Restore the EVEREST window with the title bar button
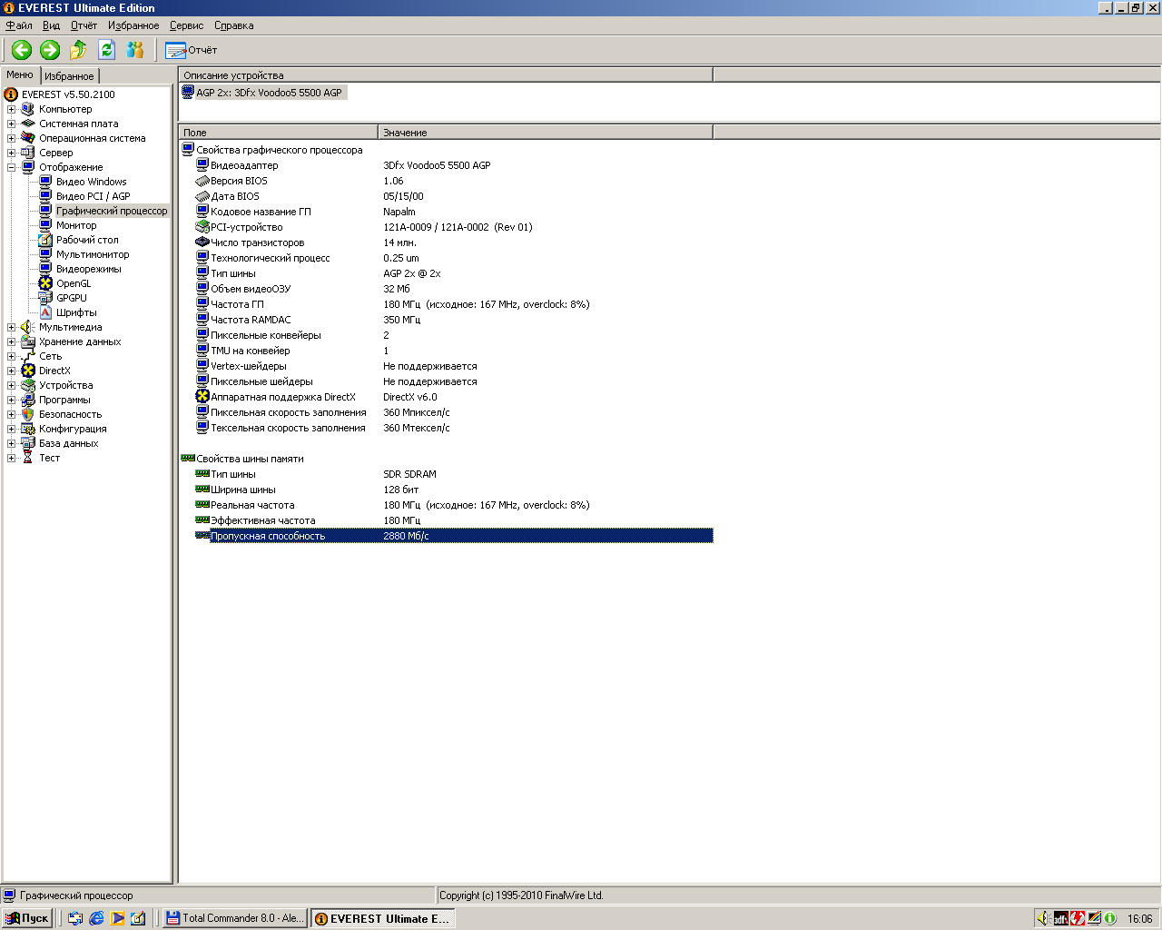1162x930 pixels. pos(1135,8)
